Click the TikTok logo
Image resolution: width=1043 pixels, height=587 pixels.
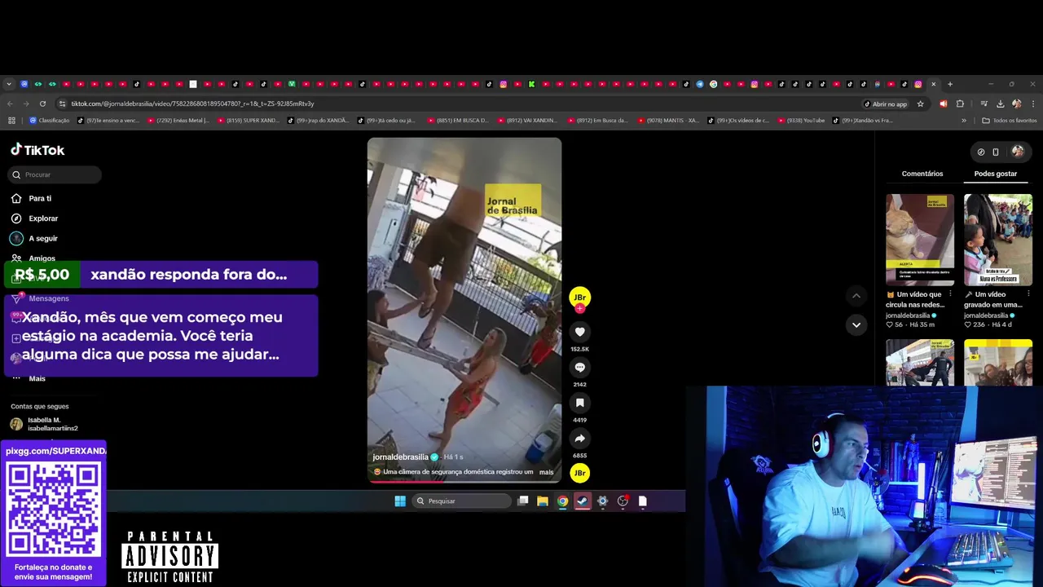click(37, 150)
